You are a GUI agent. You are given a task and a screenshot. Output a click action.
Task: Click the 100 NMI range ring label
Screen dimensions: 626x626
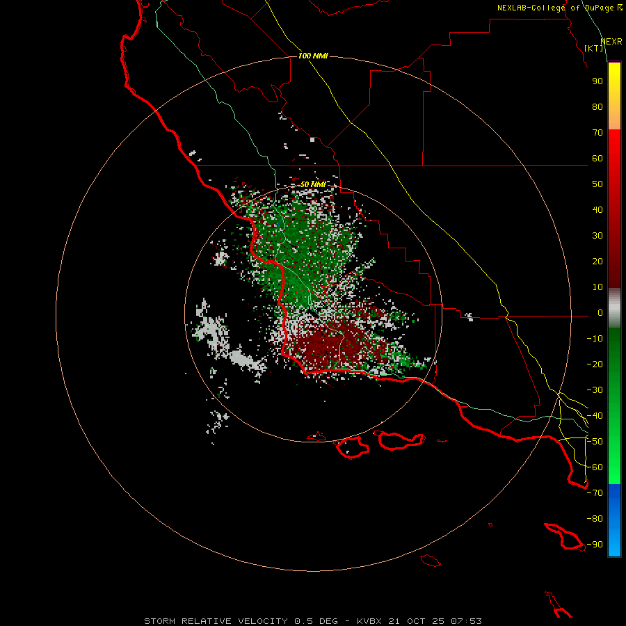[313, 56]
